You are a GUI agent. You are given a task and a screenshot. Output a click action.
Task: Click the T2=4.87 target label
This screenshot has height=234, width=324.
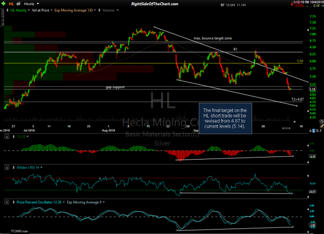(298, 99)
